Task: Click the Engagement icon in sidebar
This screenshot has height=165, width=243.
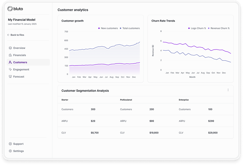Action: point(10,69)
